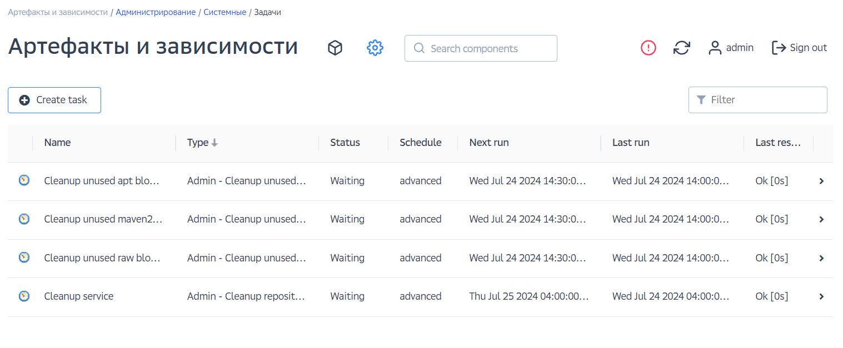Expand the Cleanup unused raw blobs row chevron

(821, 258)
